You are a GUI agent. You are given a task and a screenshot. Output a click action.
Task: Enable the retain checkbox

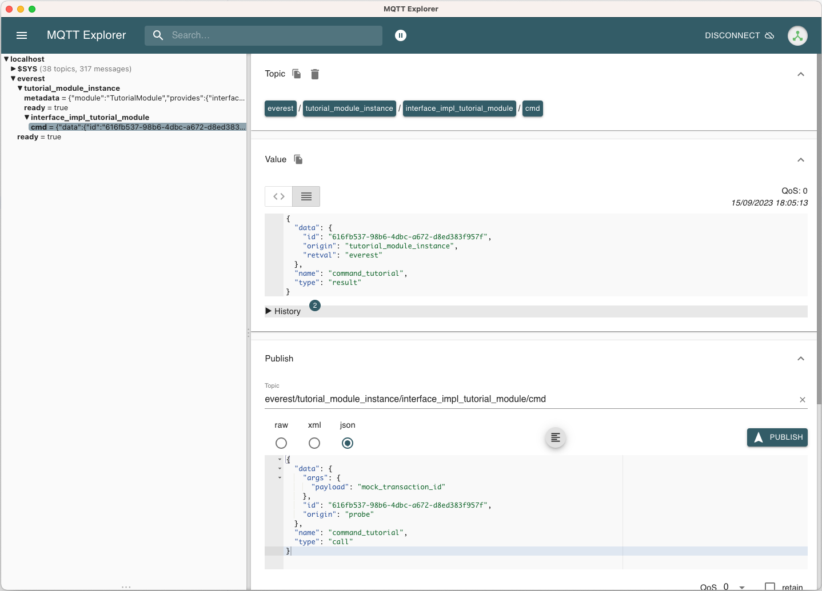[x=771, y=587]
